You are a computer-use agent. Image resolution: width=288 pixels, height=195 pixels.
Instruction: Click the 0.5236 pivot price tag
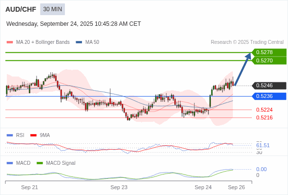tap(269, 96)
